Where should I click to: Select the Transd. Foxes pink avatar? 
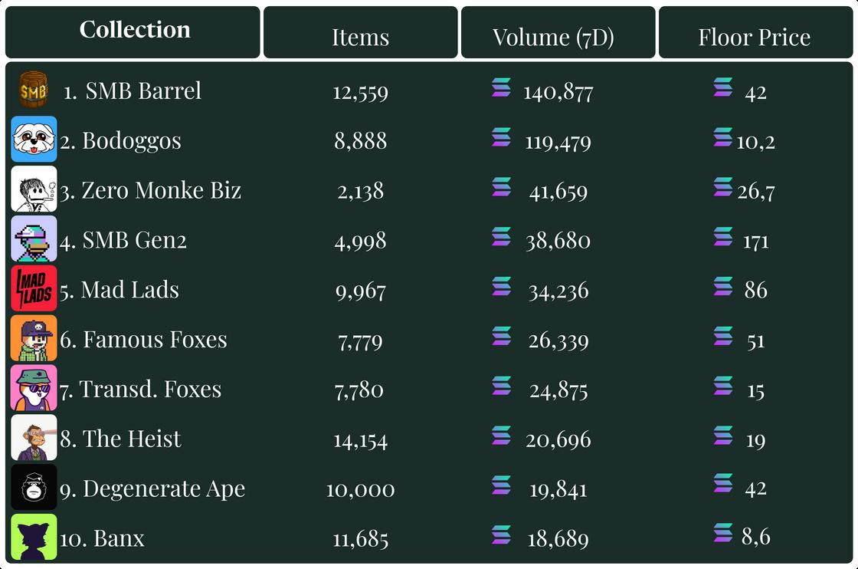[x=34, y=388]
